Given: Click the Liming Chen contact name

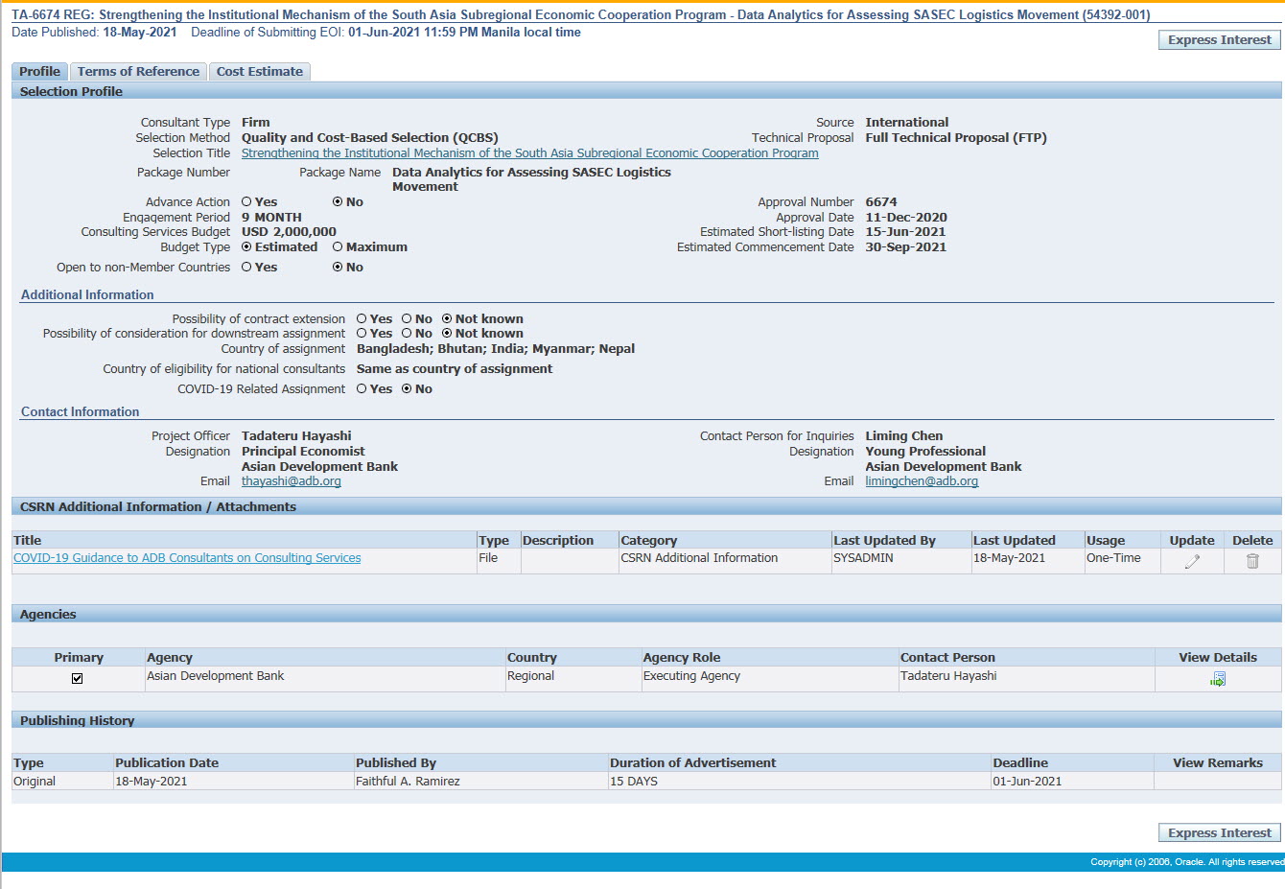Looking at the screenshot, I should (x=904, y=436).
